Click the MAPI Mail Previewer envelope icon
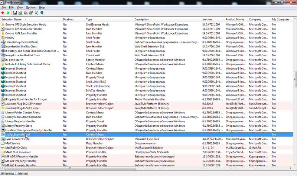This screenshot has width=297, height=176. coord(3,152)
